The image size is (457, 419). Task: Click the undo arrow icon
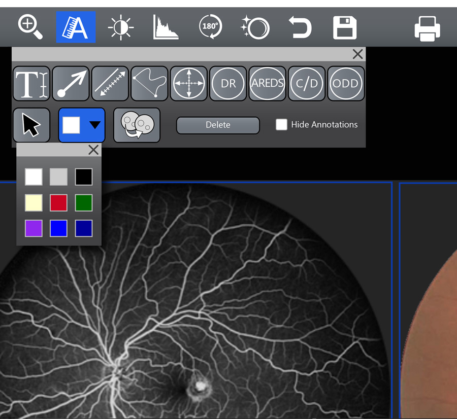(300, 27)
